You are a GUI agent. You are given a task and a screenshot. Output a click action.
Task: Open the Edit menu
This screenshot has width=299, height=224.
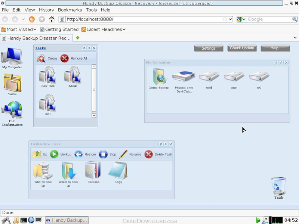[16, 10]
